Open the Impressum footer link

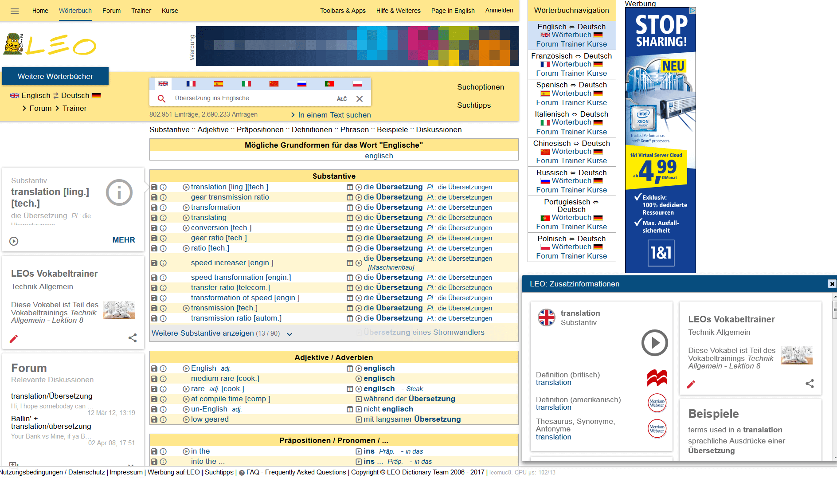pyautogui.click(x=126, y=472)
